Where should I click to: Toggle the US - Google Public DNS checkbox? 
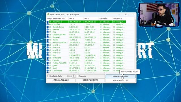(x=48, y=35)
